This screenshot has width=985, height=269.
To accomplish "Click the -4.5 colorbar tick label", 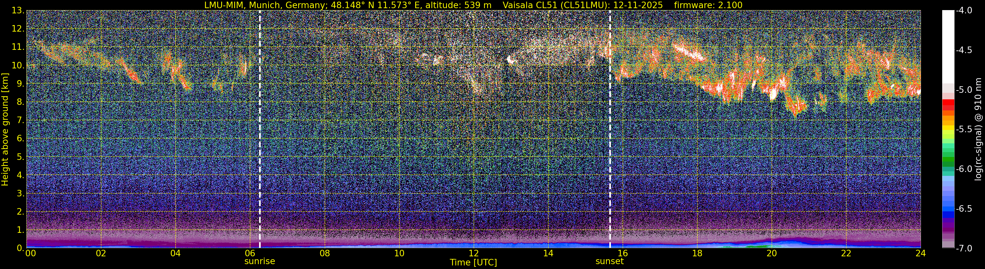I will [963, 50].
